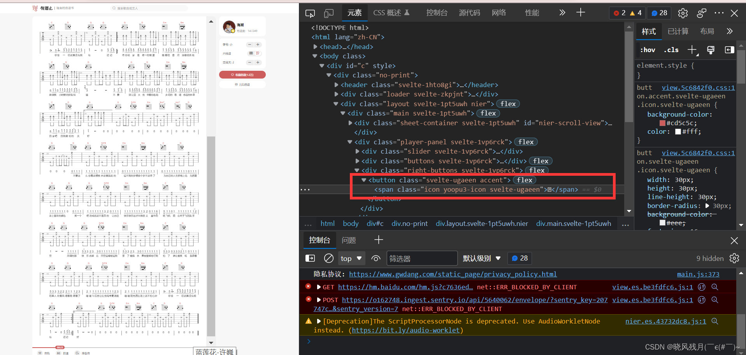The height and width of the screenshot is (355, 746).
Task: Expand the border-radius shorthand triangle
Action: [x=707, y=206]
